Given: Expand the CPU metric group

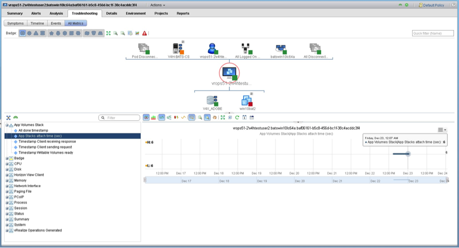Looking at the screenshot, I should (7, 164).
